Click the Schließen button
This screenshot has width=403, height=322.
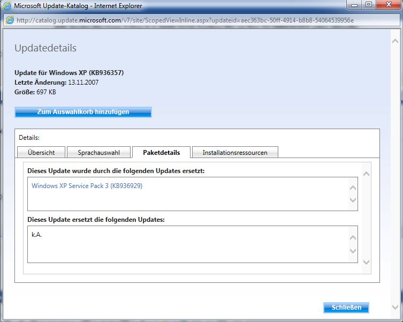(x=346, y=308)
